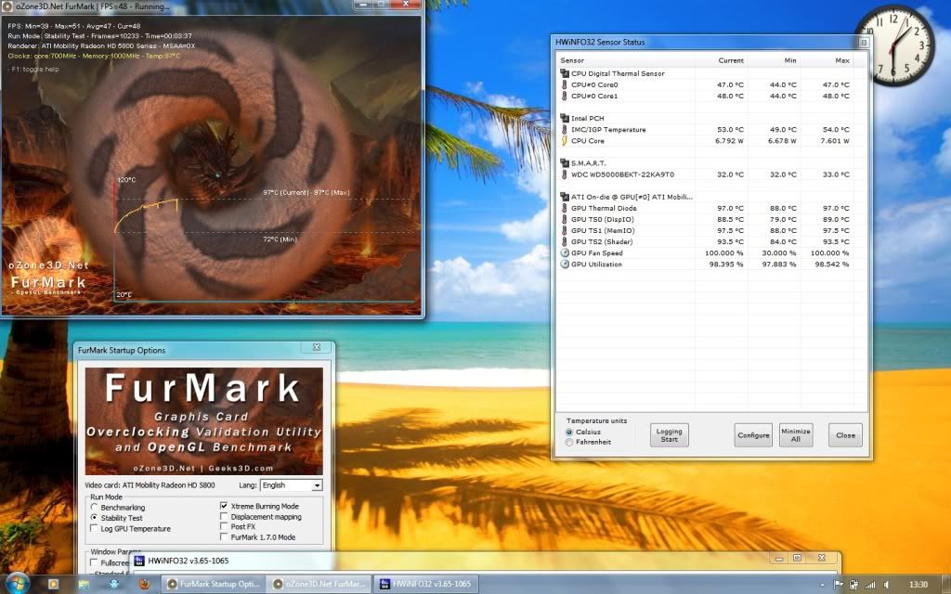The height and width of the screenshot is (594, 951).
Task: Minimize the HWiNFO32 v3.65-1065 window
Action: 779,558
